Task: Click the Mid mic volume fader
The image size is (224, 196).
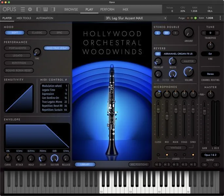Action: (x=167, y=116)
